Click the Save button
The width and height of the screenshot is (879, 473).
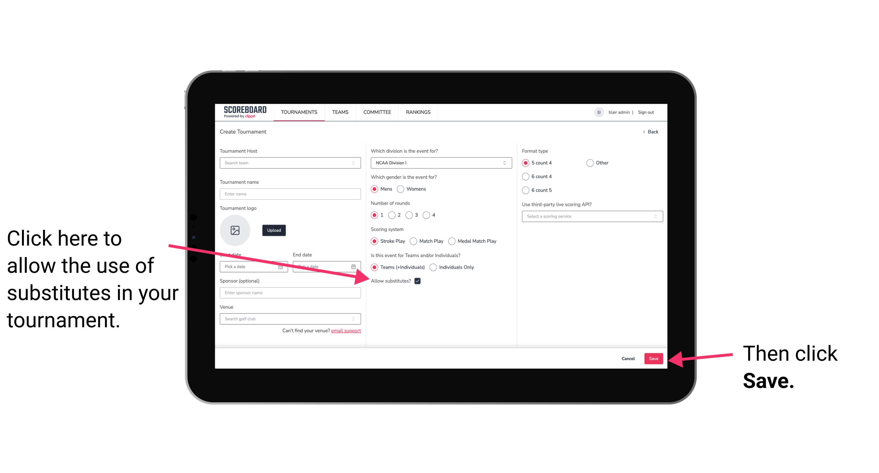654,358
